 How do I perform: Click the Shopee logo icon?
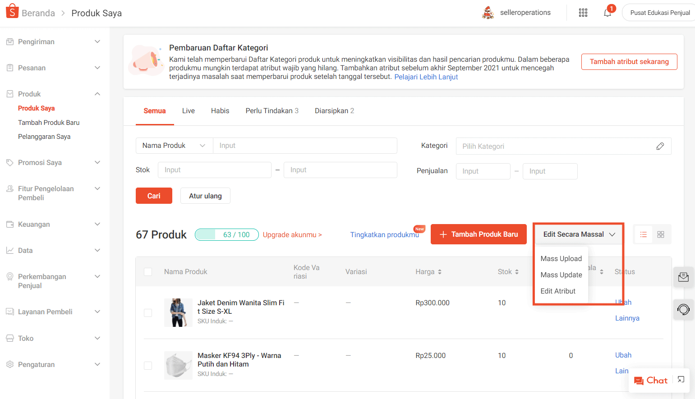[x=12, y=11]
